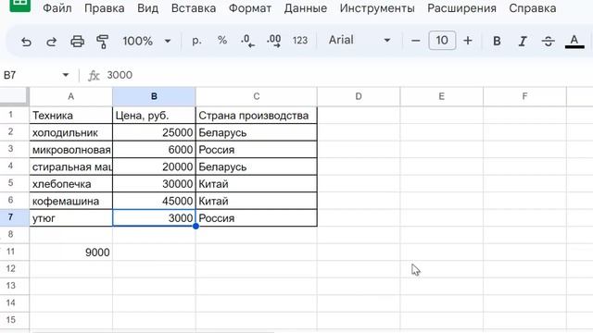Apply percent format to the cell
Image resolution: width=593 pixels, height=333 pixels.
(x=222, y=41)
